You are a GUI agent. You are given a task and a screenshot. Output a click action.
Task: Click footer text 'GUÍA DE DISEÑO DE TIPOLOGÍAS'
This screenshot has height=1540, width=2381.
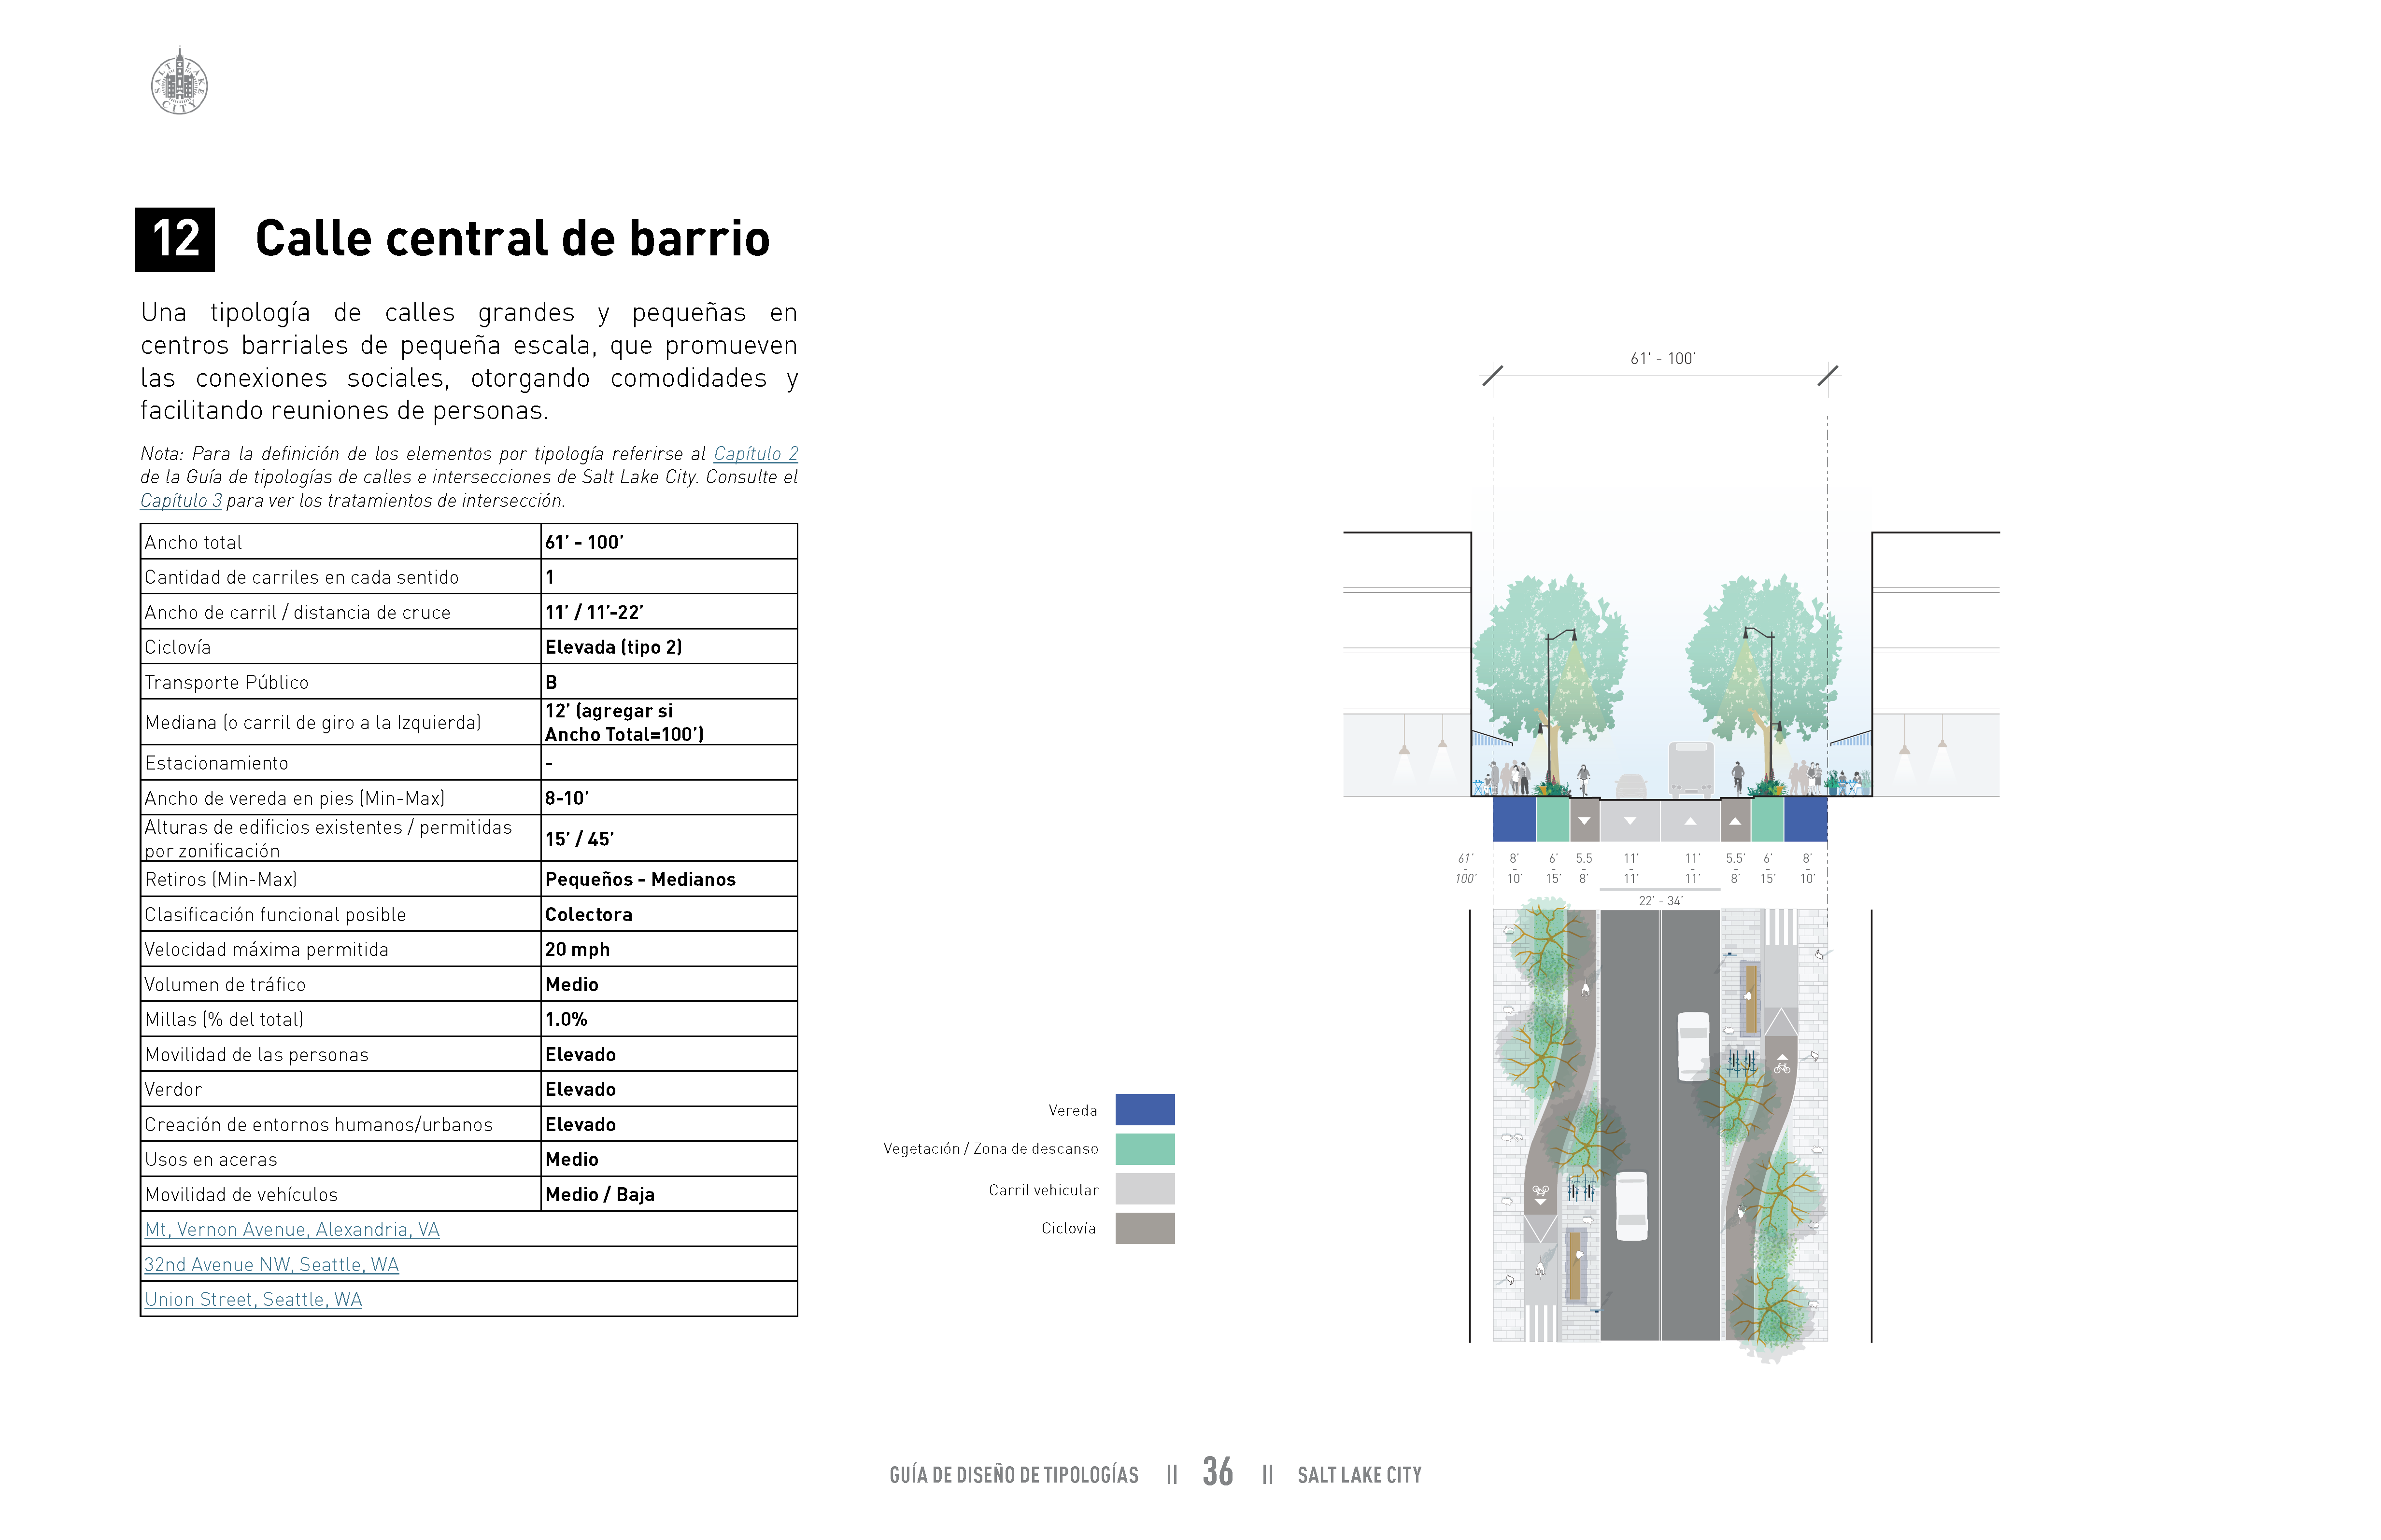click(1013, 1475)
